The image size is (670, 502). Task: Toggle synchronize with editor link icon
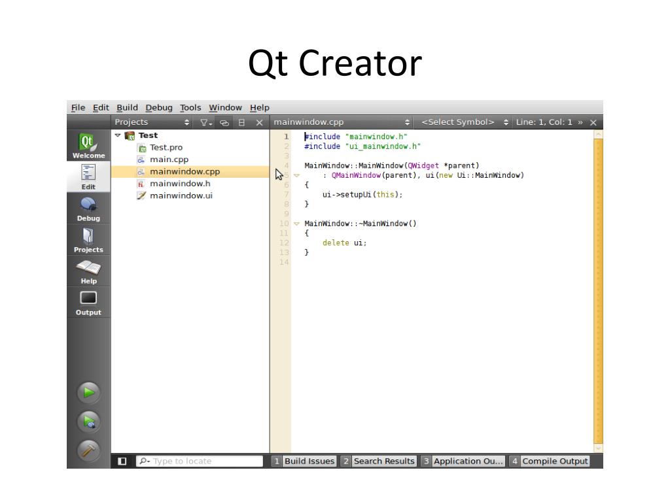pyautogui.click(x=224, y=122)
